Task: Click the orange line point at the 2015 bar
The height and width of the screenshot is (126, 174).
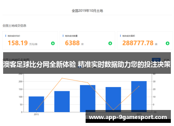Action: pos(36,110)
